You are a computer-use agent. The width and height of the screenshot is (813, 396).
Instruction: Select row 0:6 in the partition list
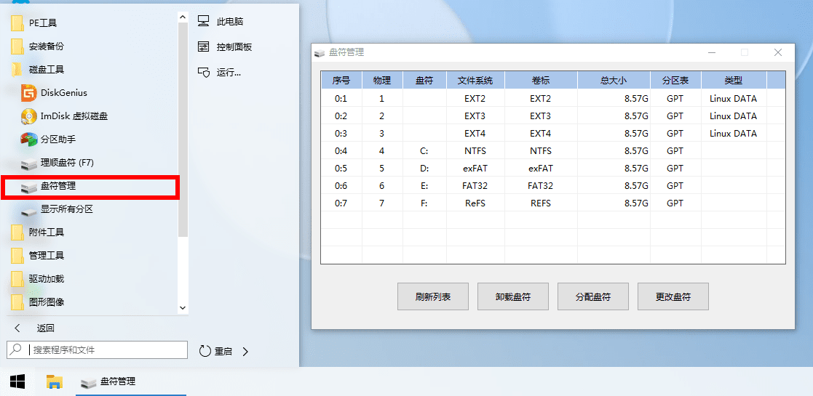[552, 186]
